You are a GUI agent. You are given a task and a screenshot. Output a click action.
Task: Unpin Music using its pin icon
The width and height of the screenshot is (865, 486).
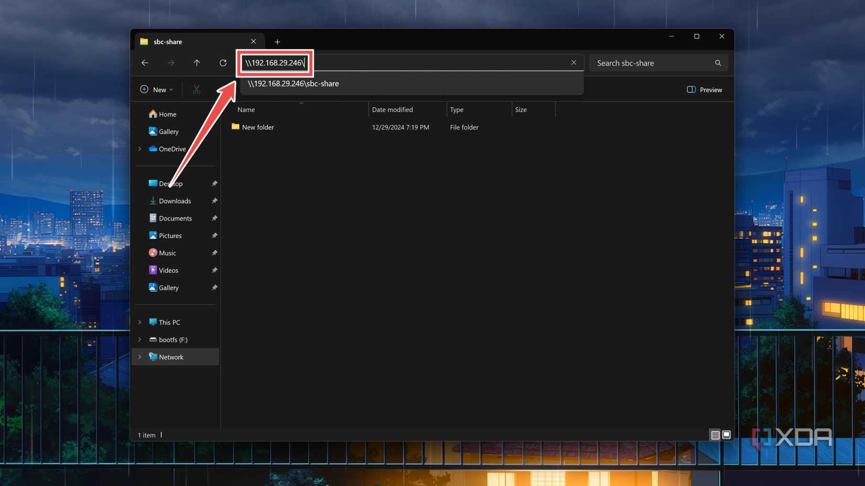[214, 253]
